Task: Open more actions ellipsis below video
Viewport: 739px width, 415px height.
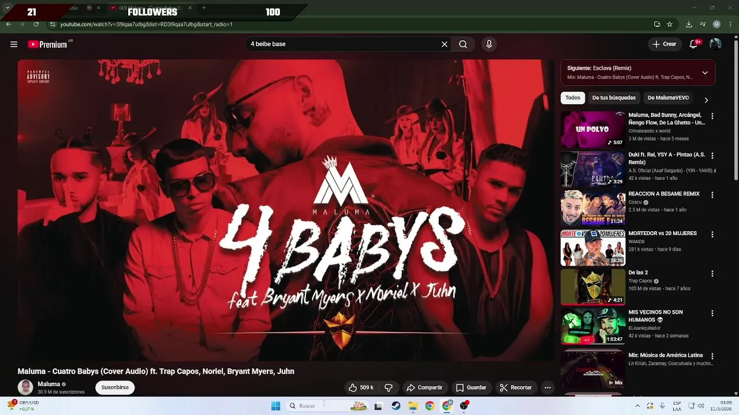Action: (547, 387)
